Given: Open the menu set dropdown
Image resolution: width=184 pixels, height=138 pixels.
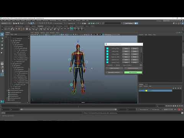Looking at the screenshot, I should (x=6, y=23).
